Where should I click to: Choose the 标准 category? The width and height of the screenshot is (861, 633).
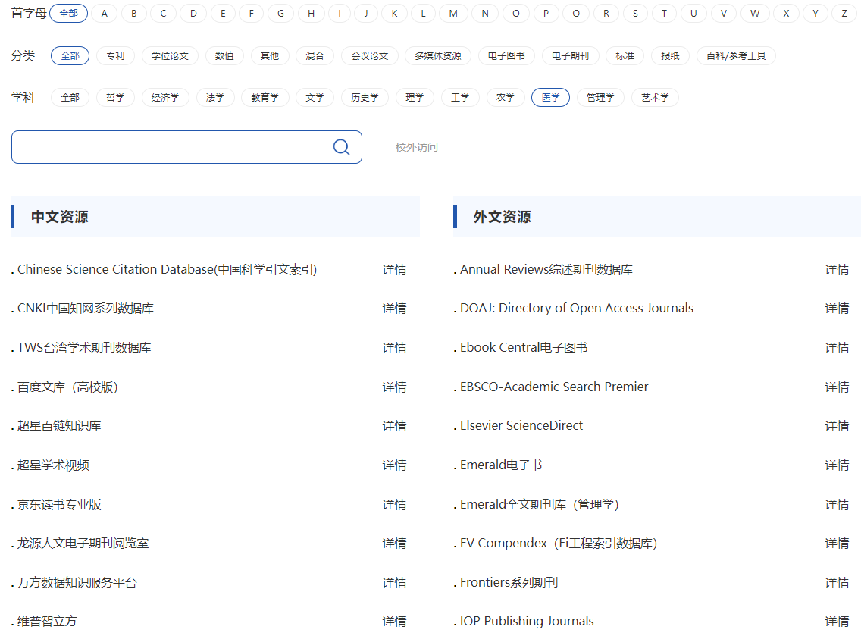625,55
